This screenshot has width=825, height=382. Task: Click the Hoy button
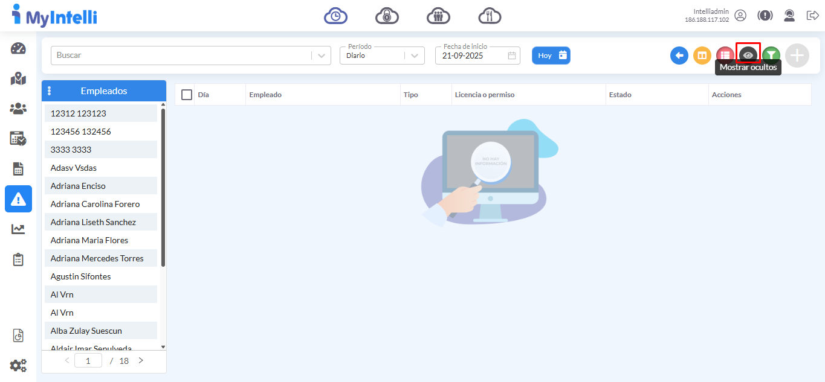tap(551, 56)
